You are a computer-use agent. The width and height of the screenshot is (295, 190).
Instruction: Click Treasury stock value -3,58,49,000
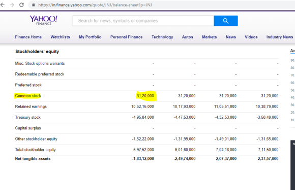(x=268, y=117)
